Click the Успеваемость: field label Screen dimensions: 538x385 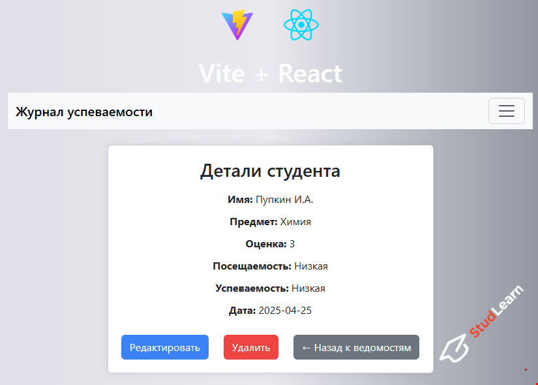pyautogui.click(x=252, y=288)
